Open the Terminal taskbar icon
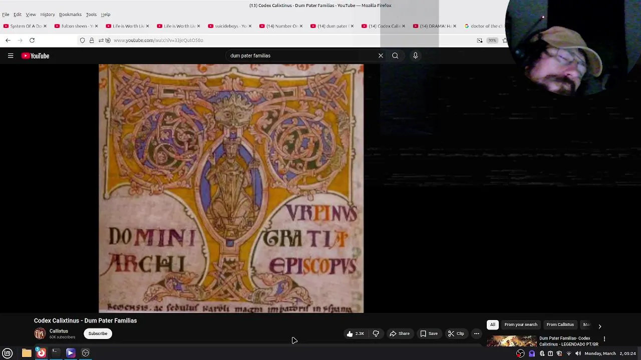 56,353
